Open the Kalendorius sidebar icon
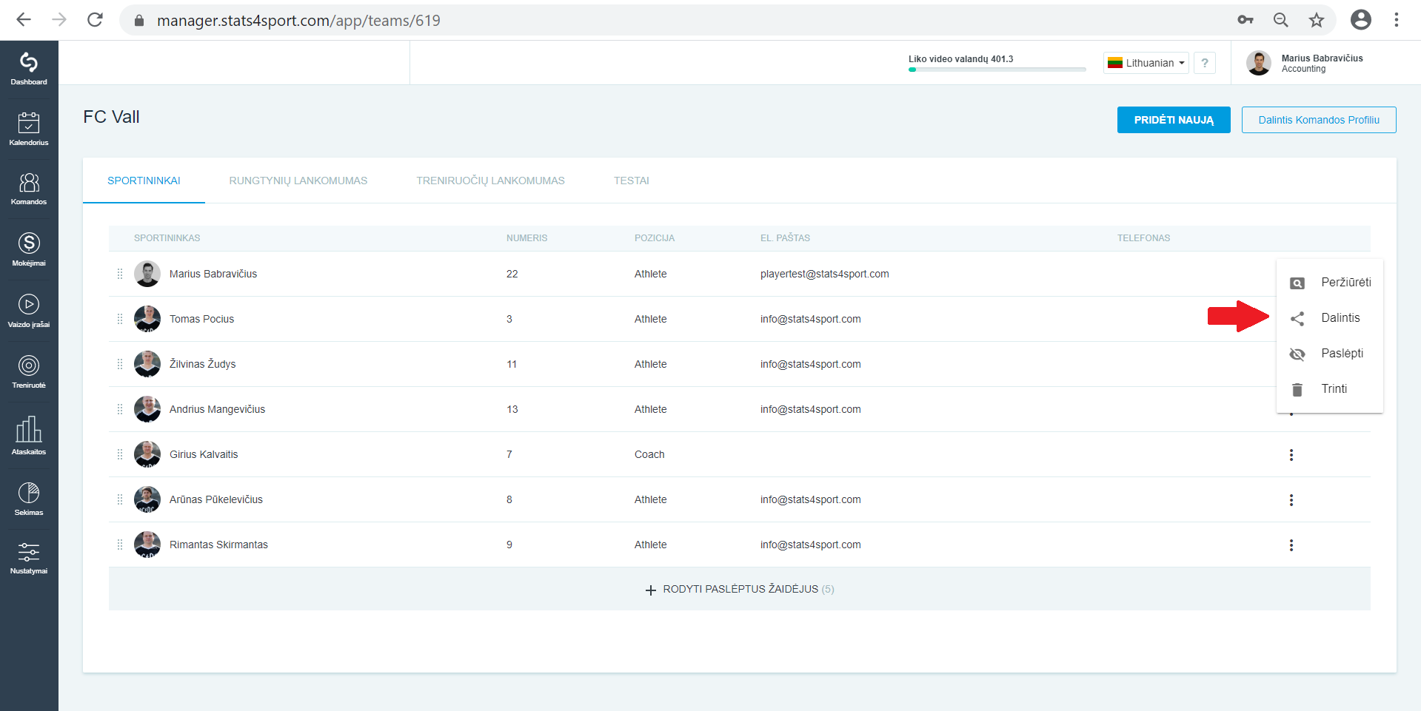 (29, 129)
